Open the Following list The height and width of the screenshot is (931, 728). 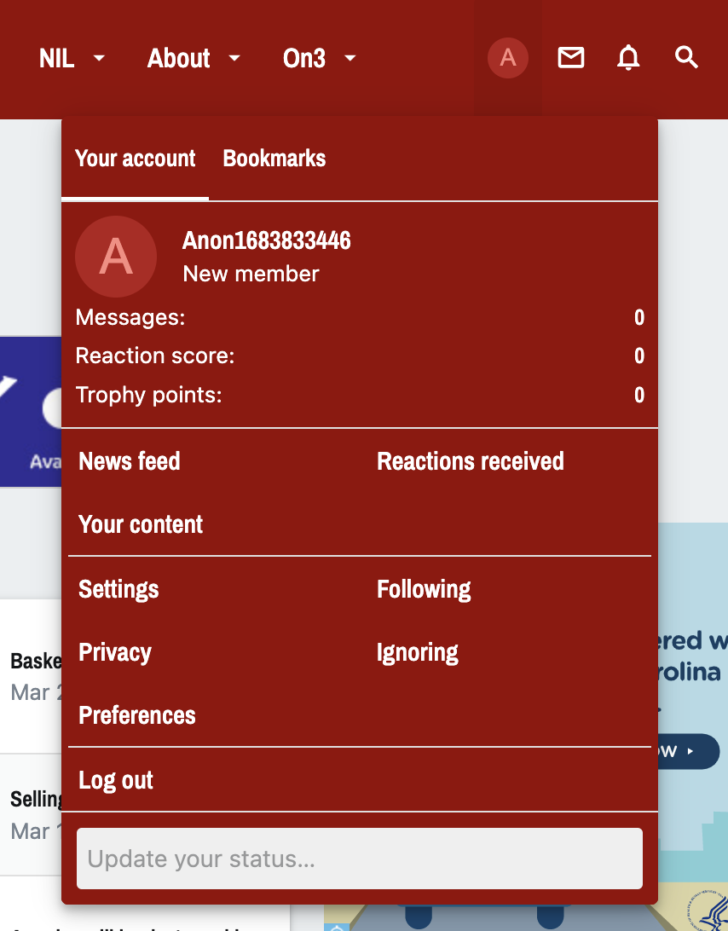point(424,589)
